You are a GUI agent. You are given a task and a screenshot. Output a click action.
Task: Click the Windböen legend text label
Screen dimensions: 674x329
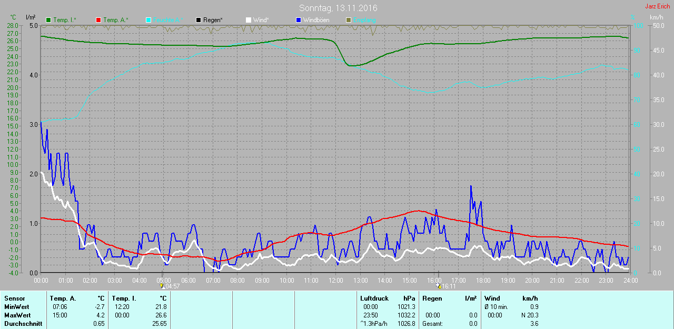click(316, 20)
